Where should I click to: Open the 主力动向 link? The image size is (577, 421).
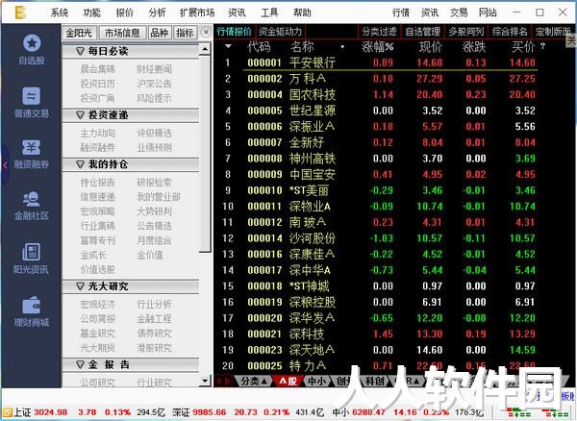click(x=97, y=133)
